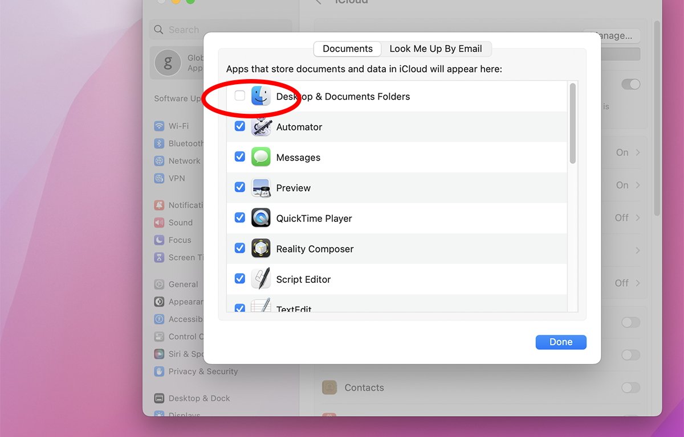Uncheck the Preview checkbox
684x437 pixels.
click(240, 187)
